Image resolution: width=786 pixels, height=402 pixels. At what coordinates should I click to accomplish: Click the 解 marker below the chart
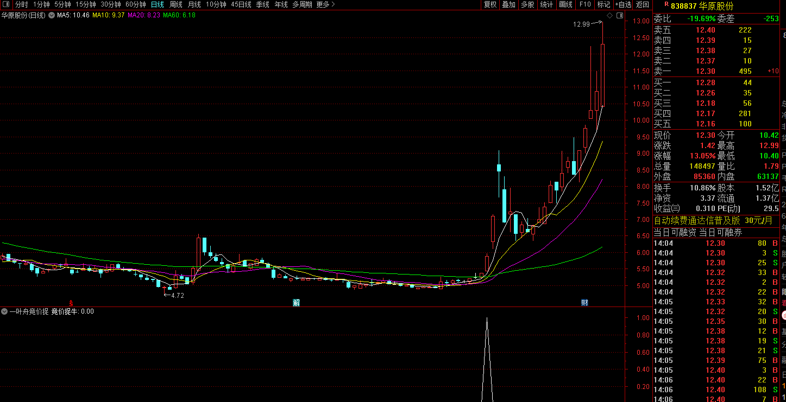coord(297,303)
